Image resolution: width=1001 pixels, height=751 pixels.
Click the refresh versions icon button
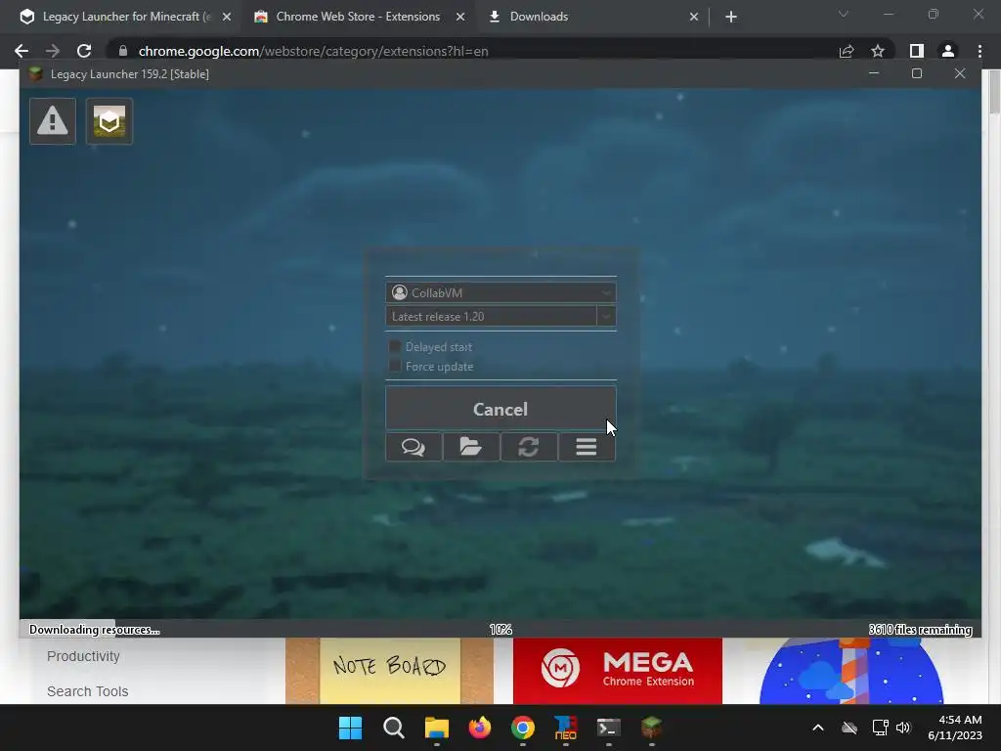[x=529, y=447]
